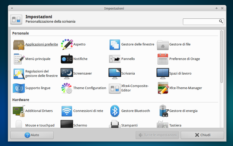
Task: Open the Schermo display icon
Action: coord(67,124)
